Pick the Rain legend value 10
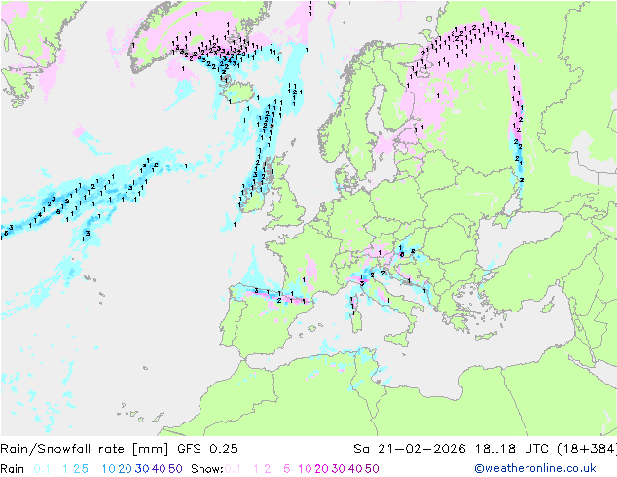Image resolution: width=617 pixels, height=477 pixels. 109,469
